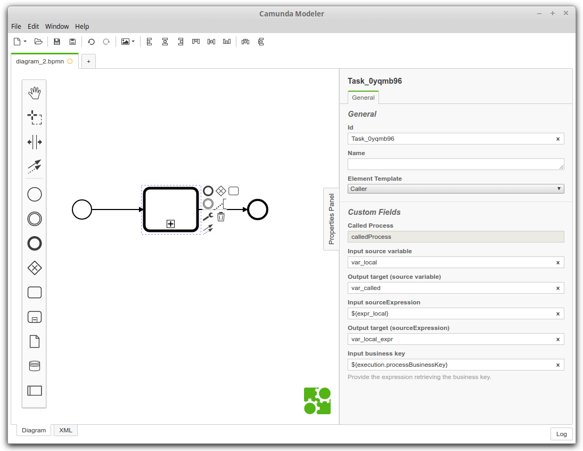
Task: Create a new diagram file
Action: point(17,42)
